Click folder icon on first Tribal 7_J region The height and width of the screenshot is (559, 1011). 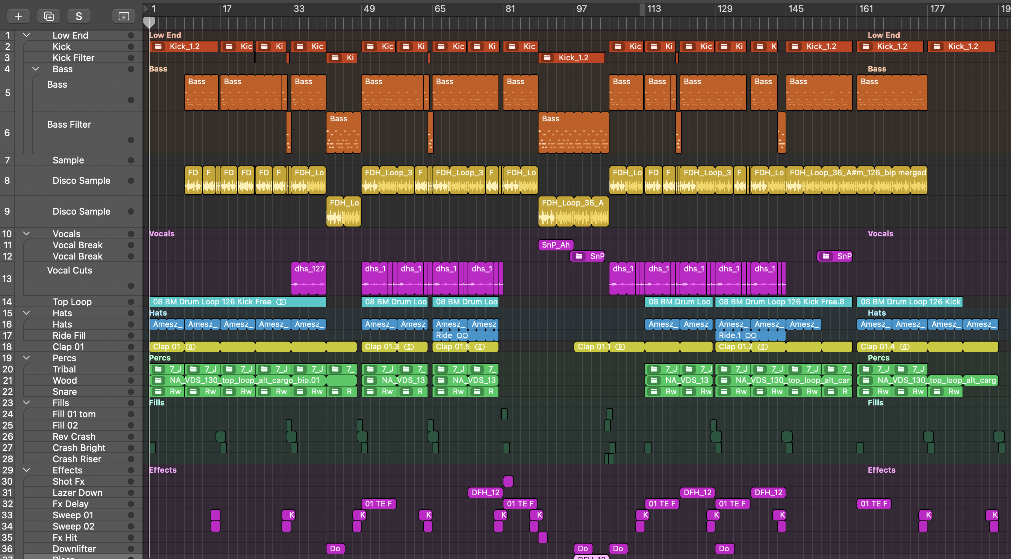159,369
